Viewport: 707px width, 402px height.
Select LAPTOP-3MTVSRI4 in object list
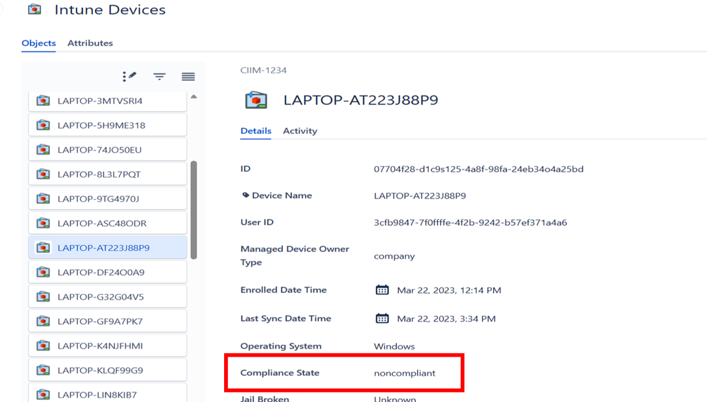pyautogui.click(x=107, y=101)
